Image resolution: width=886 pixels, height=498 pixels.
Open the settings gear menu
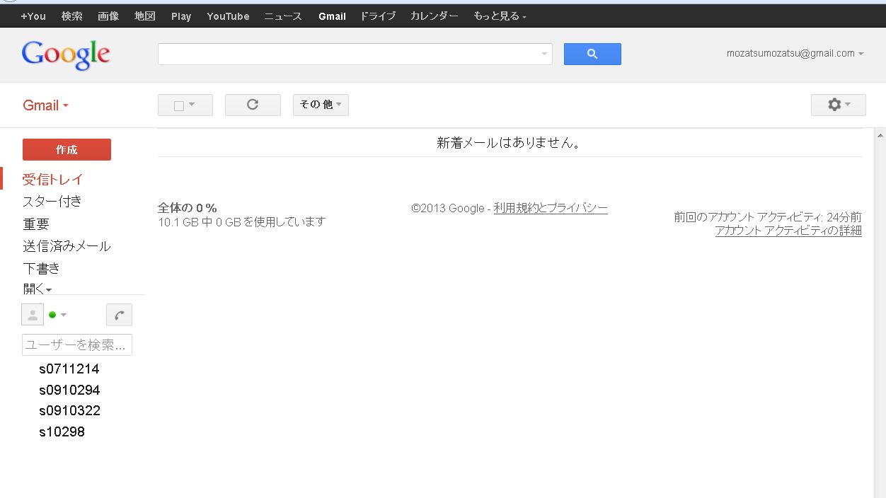coord(839,105)
